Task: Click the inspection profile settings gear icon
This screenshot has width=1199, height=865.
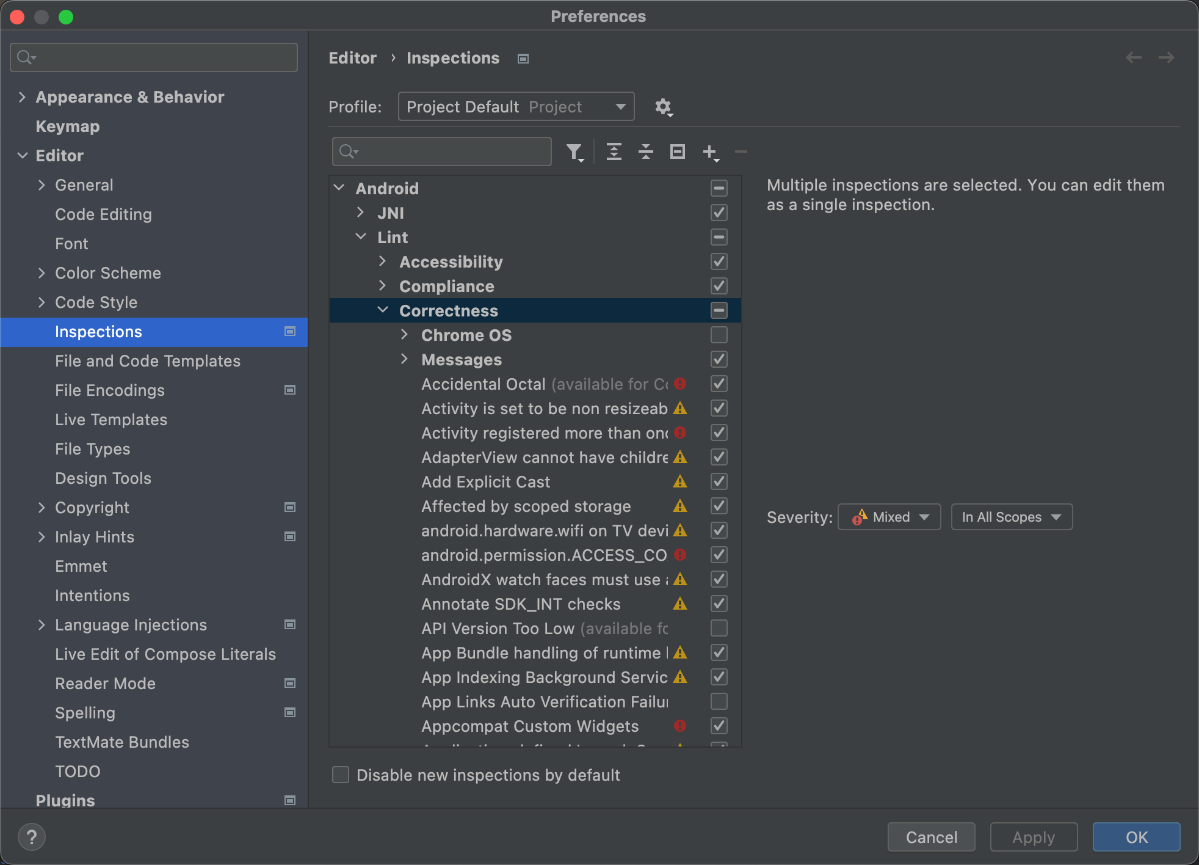Action: point(664,106)
